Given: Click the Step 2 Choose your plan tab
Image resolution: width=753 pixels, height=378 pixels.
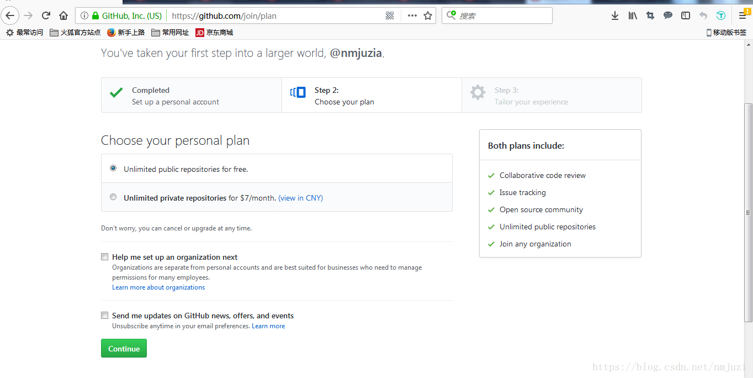Looking at the screenshot, I should 372,95.
